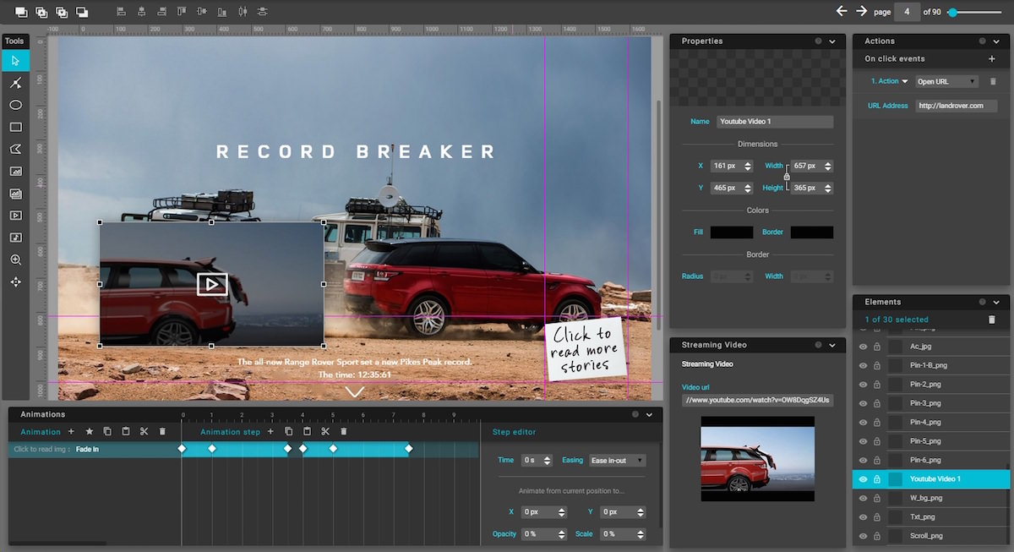This screenshot has height=552, width=1014.
Task: Hide the Youtube Video 1 element
Action: pos(863,479)
